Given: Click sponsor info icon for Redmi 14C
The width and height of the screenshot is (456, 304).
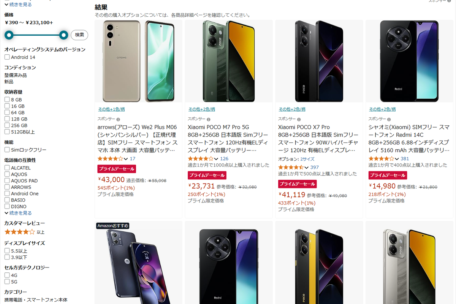Looking at the screenshot, I should click(389, 119).
